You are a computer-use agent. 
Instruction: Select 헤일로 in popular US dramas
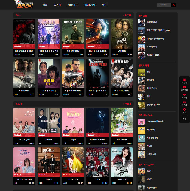coord(149,179)
